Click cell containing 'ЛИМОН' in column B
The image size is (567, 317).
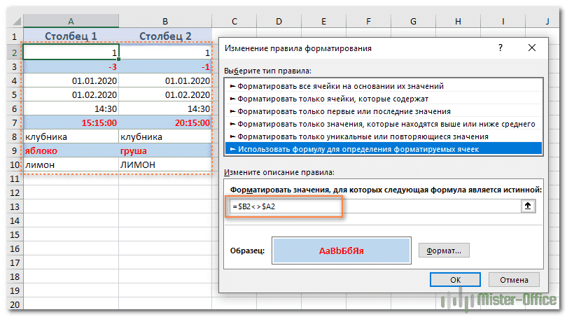click(x=164, y=164)
